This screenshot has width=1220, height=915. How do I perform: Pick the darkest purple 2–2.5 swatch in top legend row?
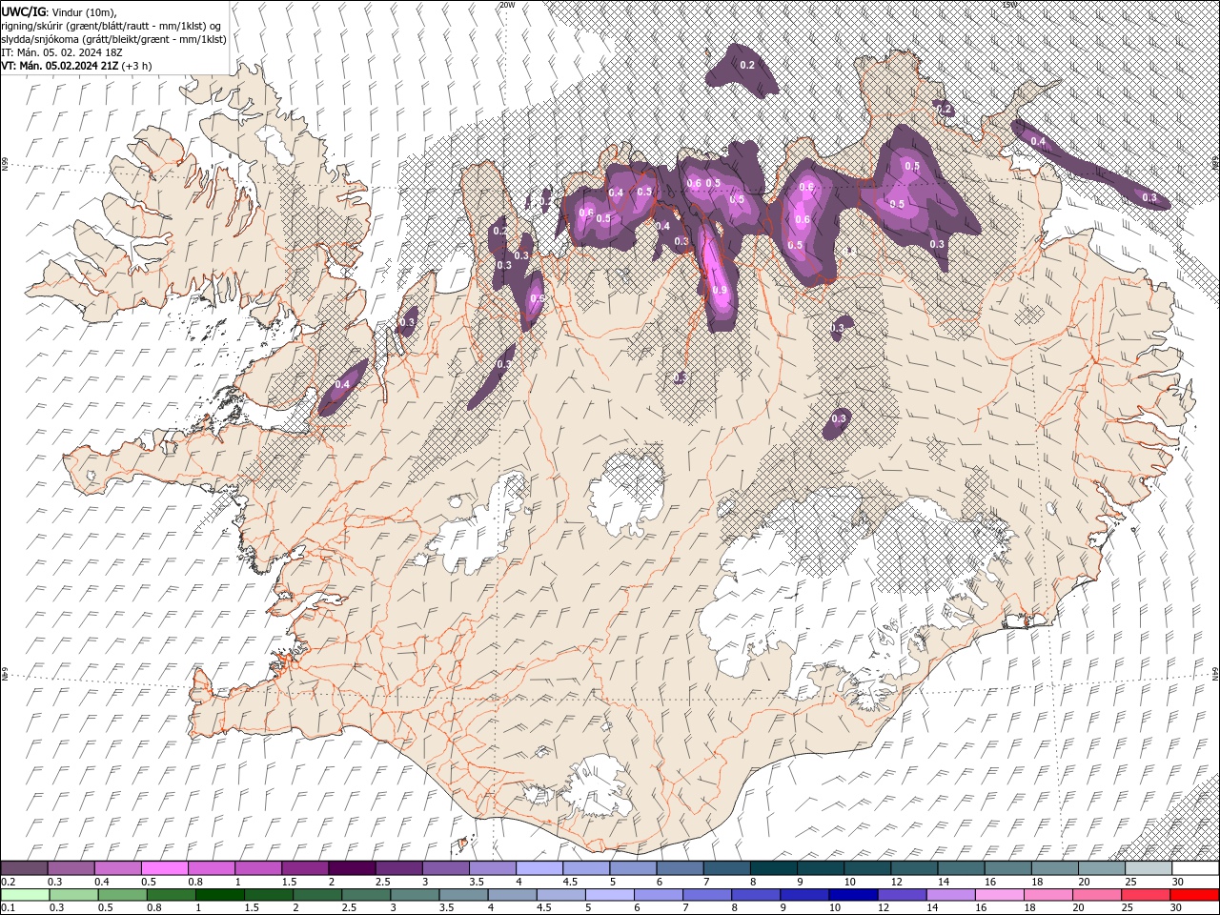point(352,868)
